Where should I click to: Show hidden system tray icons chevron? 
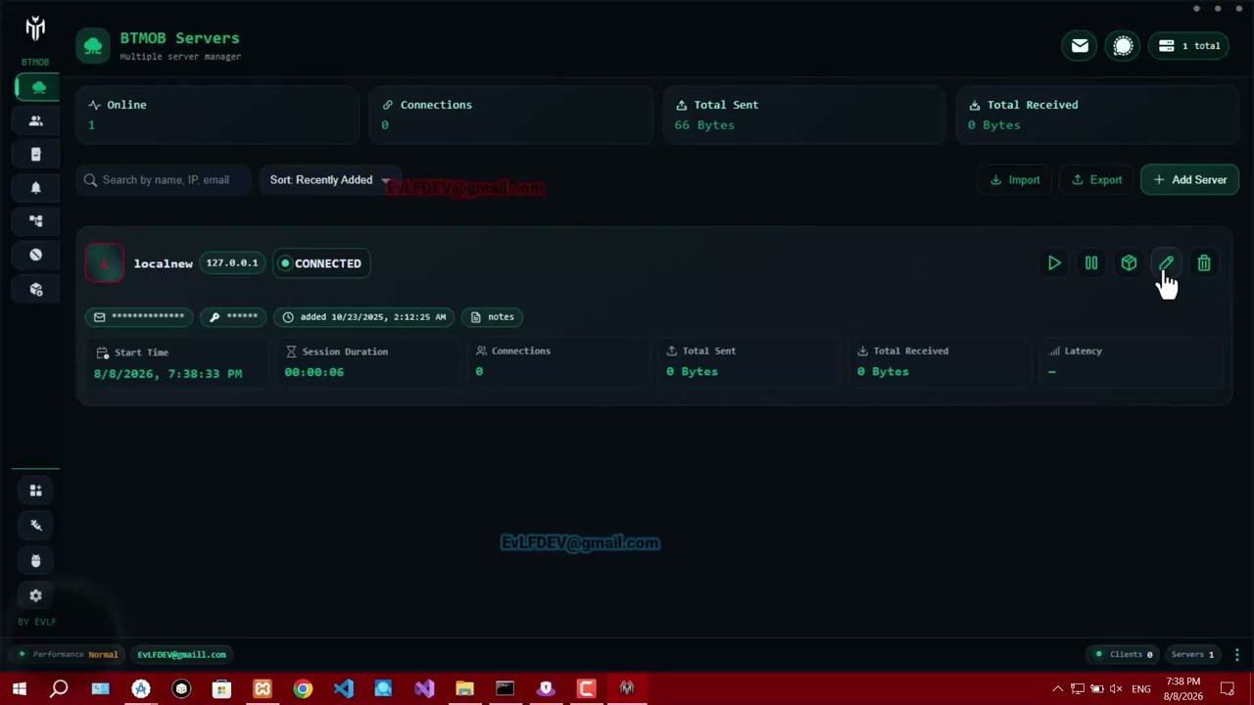1057,689
